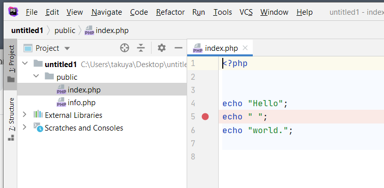Hide the Project panel with minus icon
The image size is (384, 188).
point(179,48)
